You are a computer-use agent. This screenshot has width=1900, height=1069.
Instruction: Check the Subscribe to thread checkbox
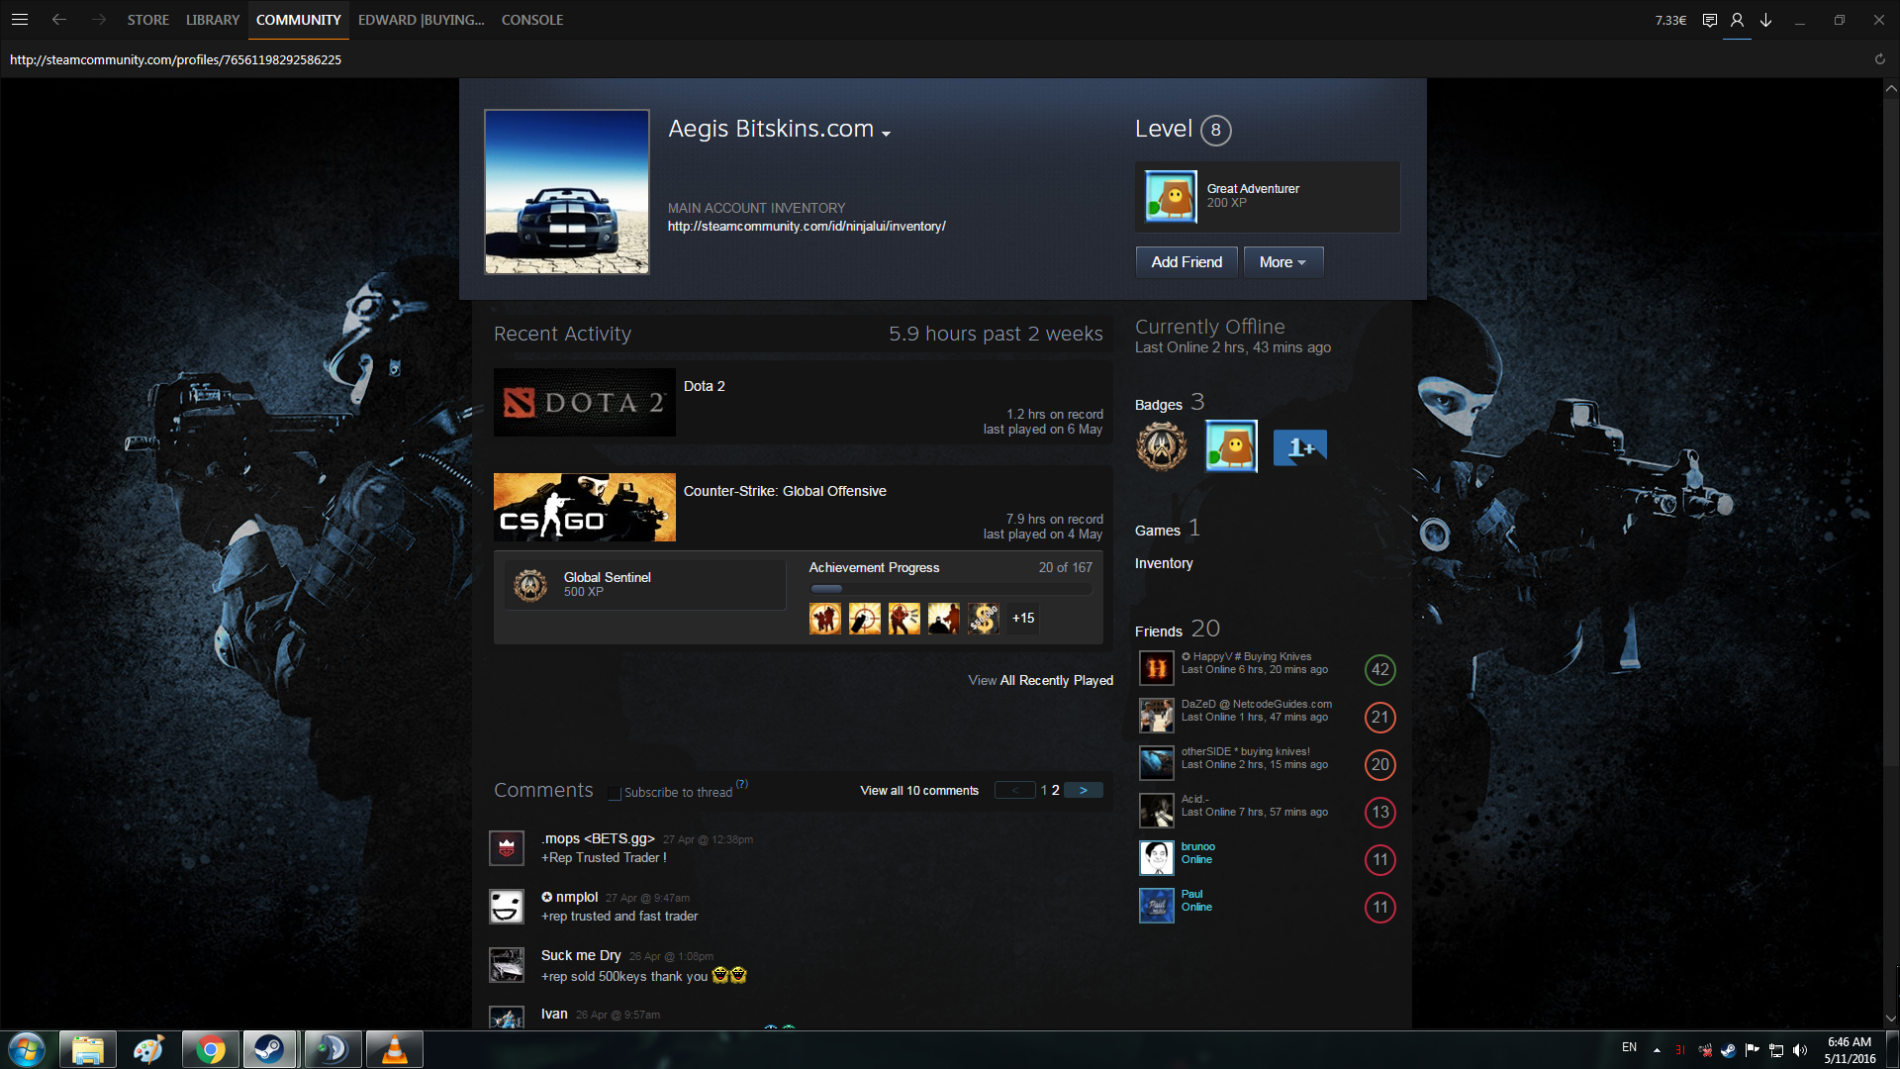(x=615, y=793)
